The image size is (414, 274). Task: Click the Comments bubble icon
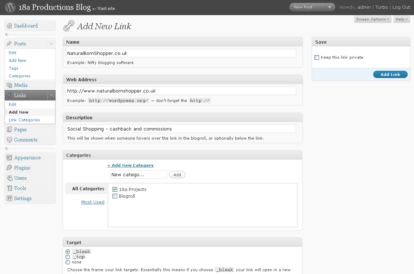coord(9,140)
